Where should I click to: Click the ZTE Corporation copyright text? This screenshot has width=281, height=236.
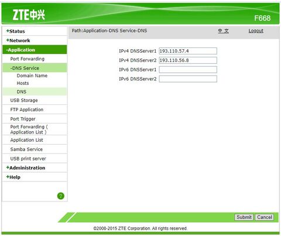[x=140, y=228]
